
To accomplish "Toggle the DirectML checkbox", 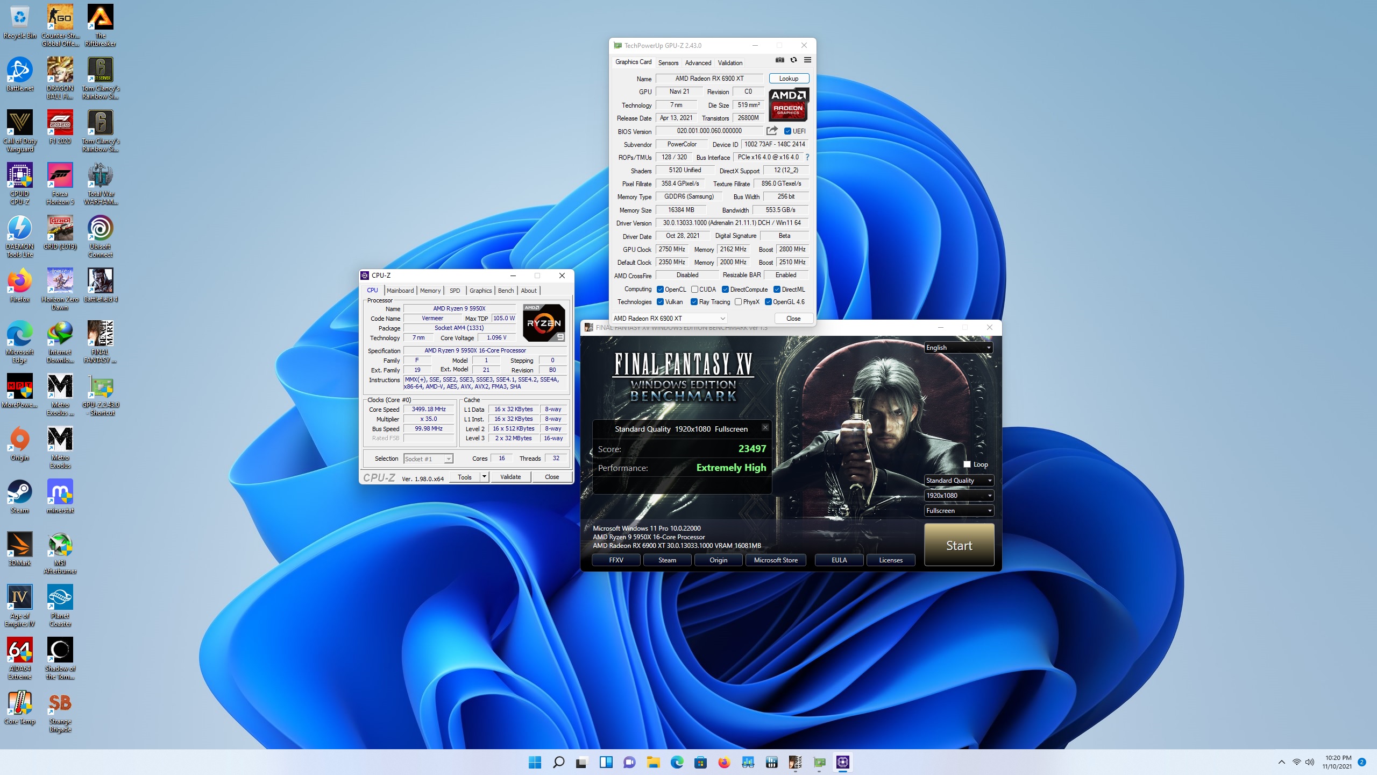I will tap(777, 290).
